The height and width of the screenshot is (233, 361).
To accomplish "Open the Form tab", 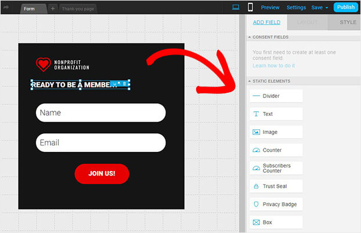I will tap(34, 9).
